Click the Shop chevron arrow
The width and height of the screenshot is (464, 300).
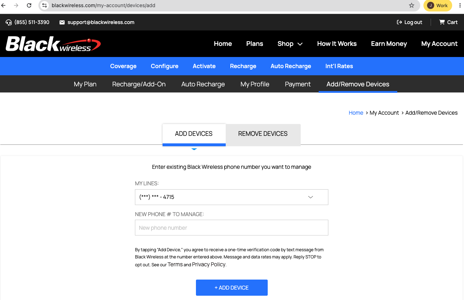coord(300,44)
